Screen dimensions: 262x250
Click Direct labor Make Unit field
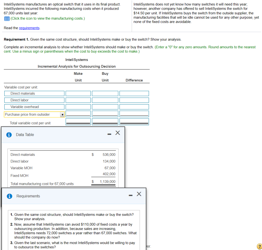tap(78, 100)
